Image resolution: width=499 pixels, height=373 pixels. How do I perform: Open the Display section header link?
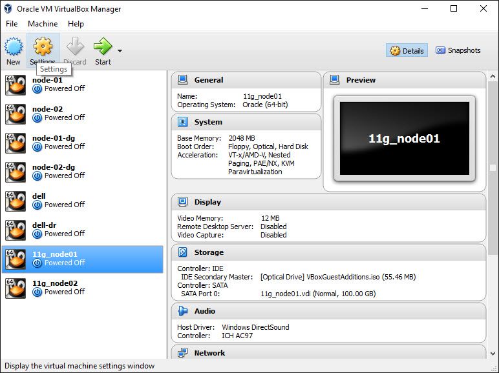tap(207, 202)
